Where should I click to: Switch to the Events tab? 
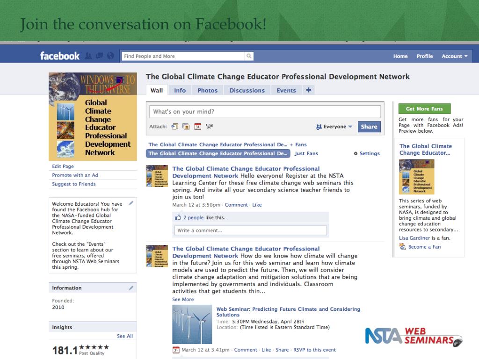point(286,90)
